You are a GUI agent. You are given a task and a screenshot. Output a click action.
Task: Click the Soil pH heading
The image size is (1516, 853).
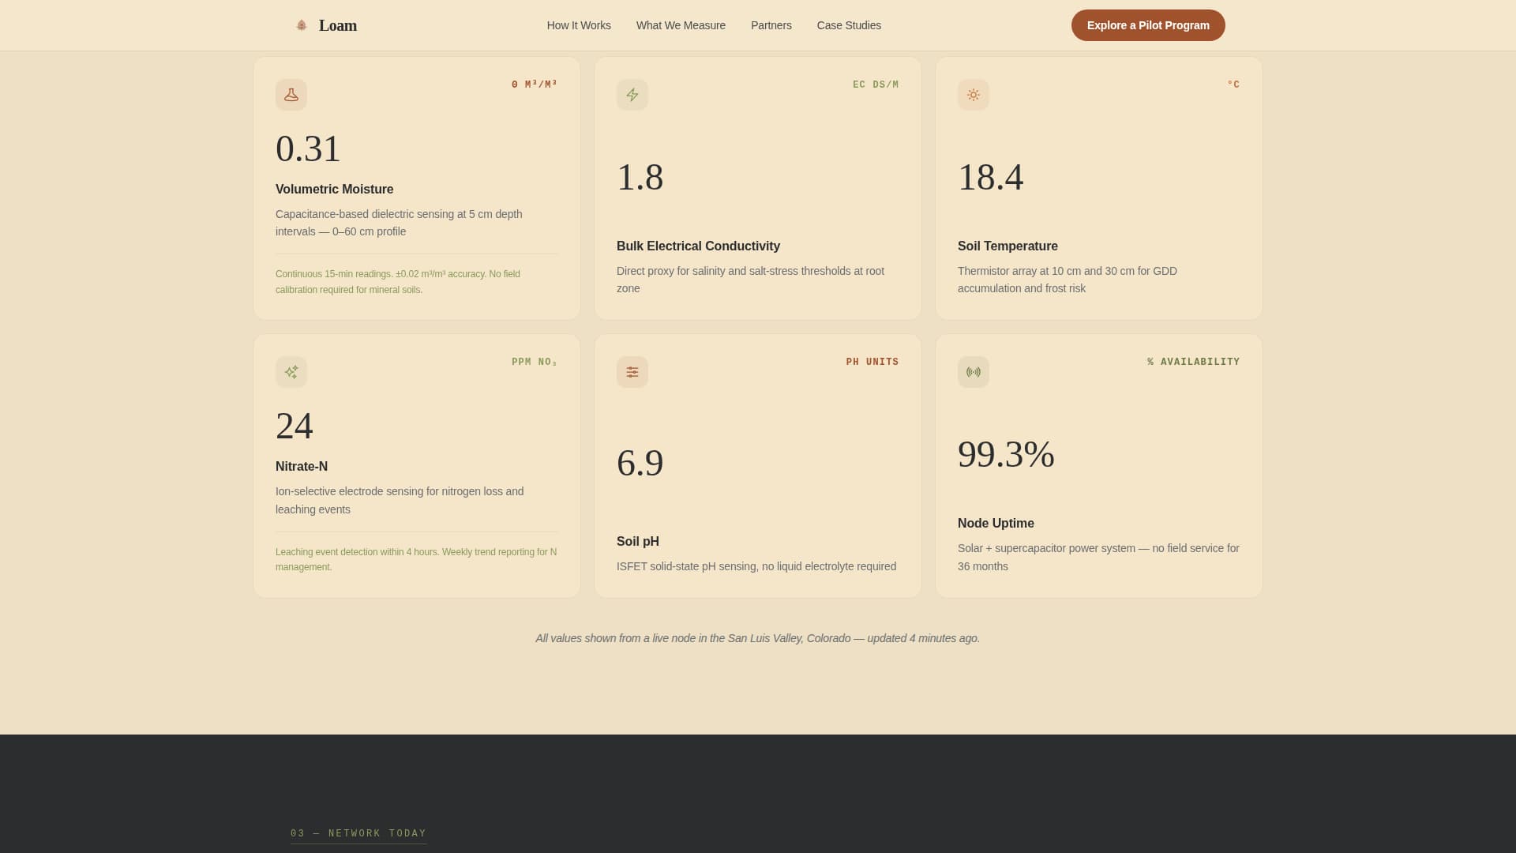[638, 542]
